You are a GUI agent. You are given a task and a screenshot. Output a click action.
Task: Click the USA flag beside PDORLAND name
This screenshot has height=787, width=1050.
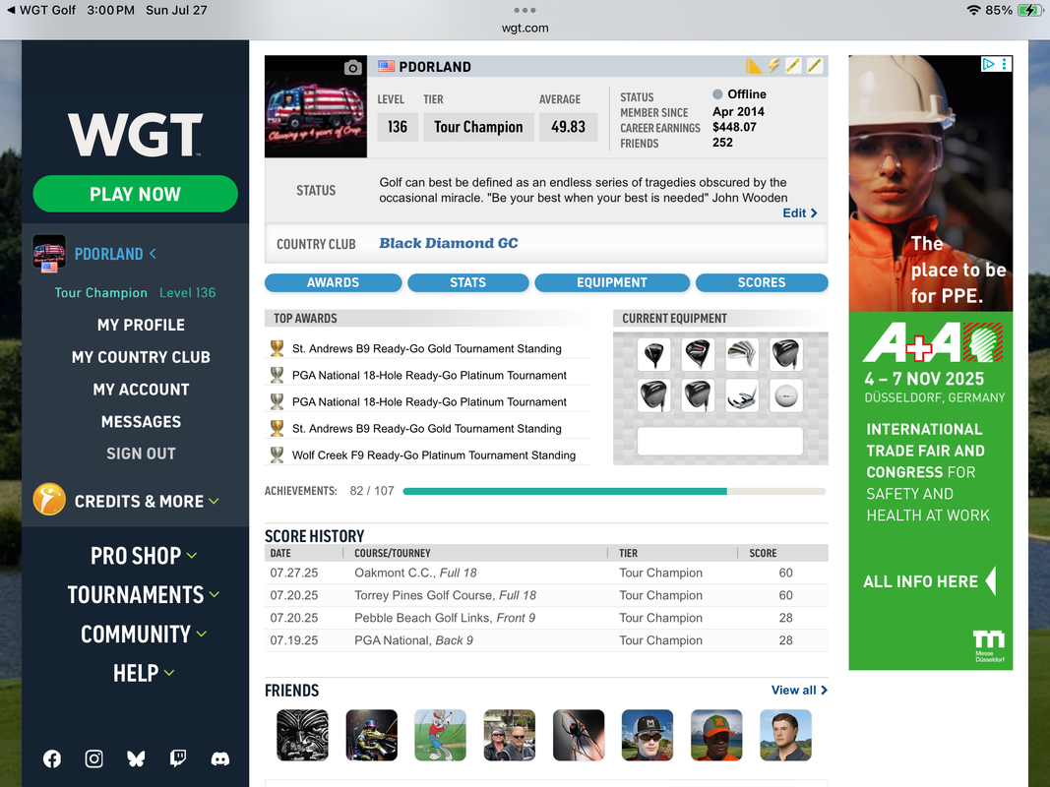pos(387,66)
